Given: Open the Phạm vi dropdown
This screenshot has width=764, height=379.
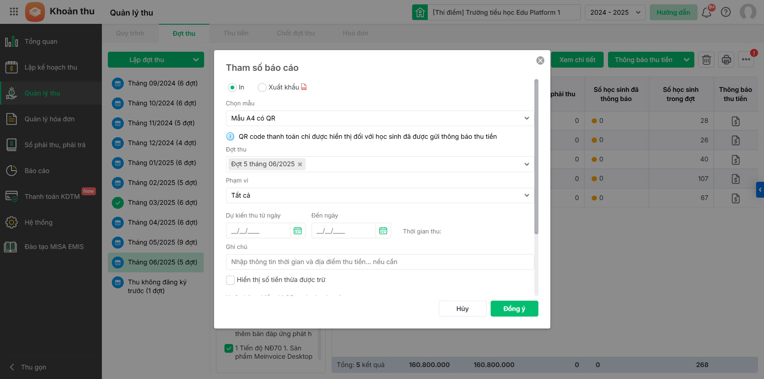Looking at the screenshot, I should [x=380, y=196].
